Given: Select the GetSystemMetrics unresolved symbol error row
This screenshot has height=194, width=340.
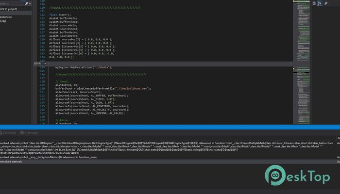Looking at the screenshot, I should [170, 157].
